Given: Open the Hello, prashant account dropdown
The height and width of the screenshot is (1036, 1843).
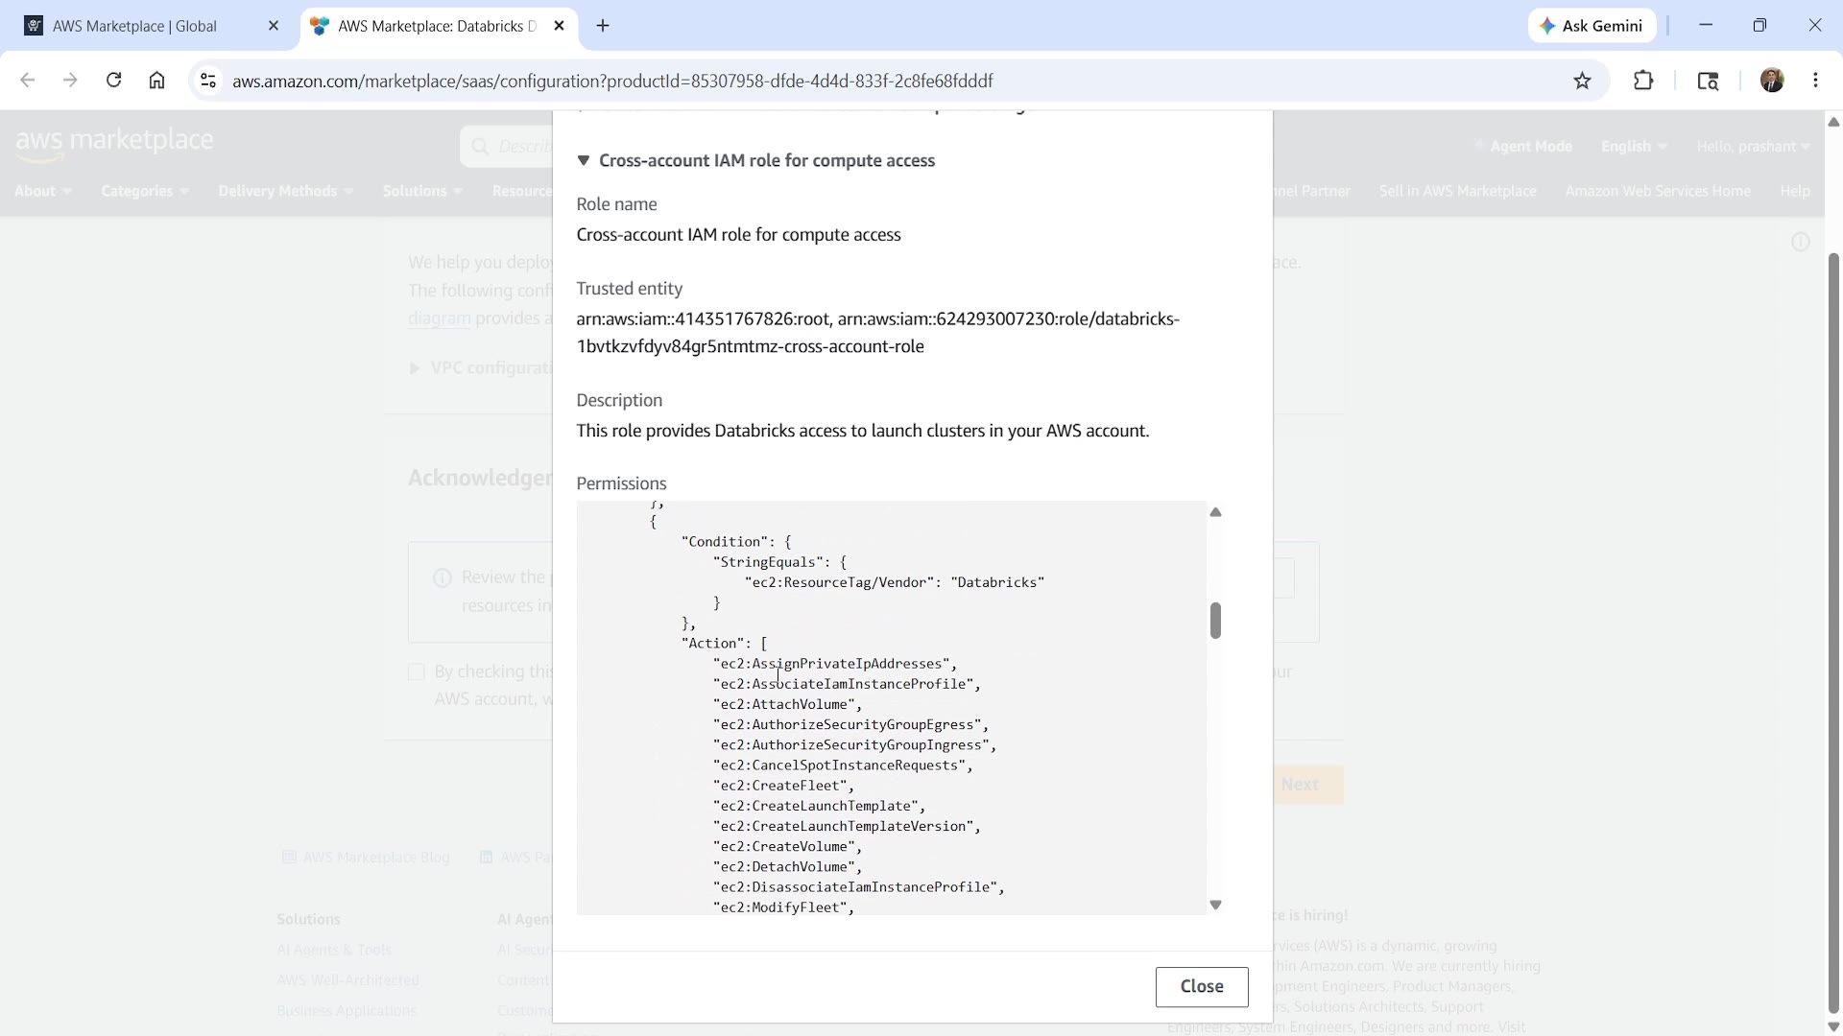Looking at the screenshot, I should (x=1753, y=146).
